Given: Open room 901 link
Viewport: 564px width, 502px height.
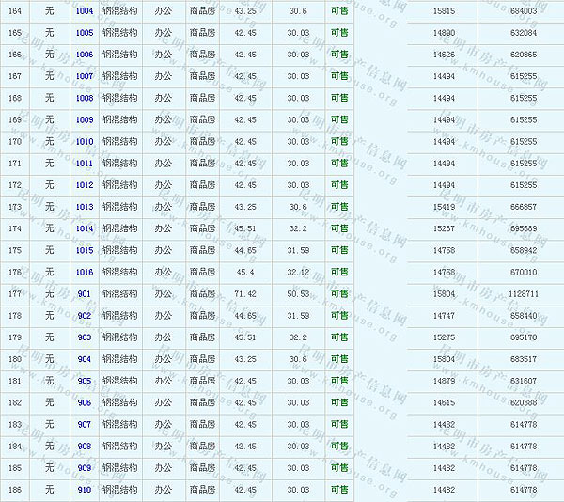Looking at the screenshot, I should (85, 294).
